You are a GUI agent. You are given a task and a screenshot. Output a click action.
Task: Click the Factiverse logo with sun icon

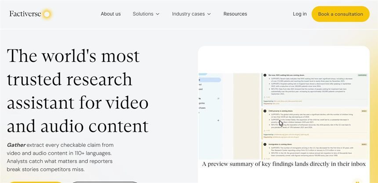tap(30, 14)
